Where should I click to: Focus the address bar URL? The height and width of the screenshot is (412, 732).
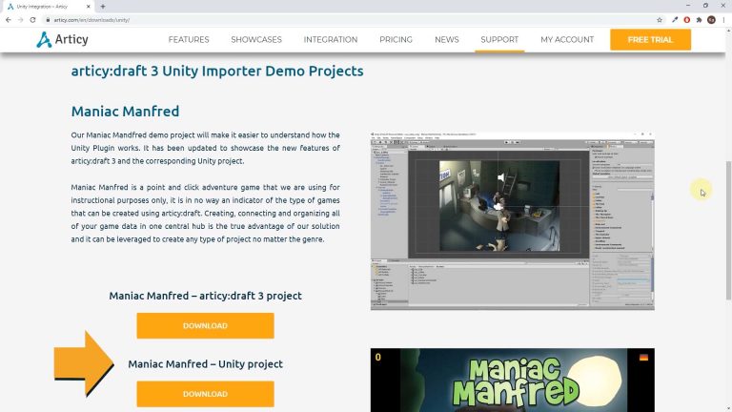click(91, 20)
